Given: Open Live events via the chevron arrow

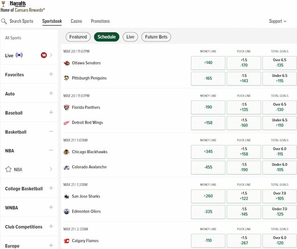Looking at the screenshot, I should [x=51, y=55].
